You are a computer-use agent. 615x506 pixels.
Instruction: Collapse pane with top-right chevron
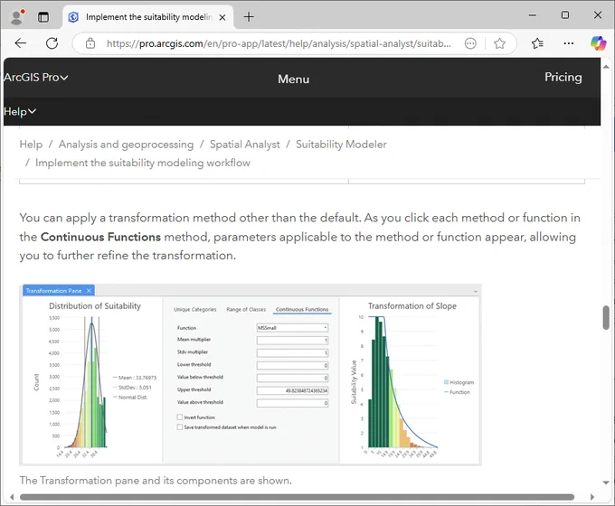[476, 291]
